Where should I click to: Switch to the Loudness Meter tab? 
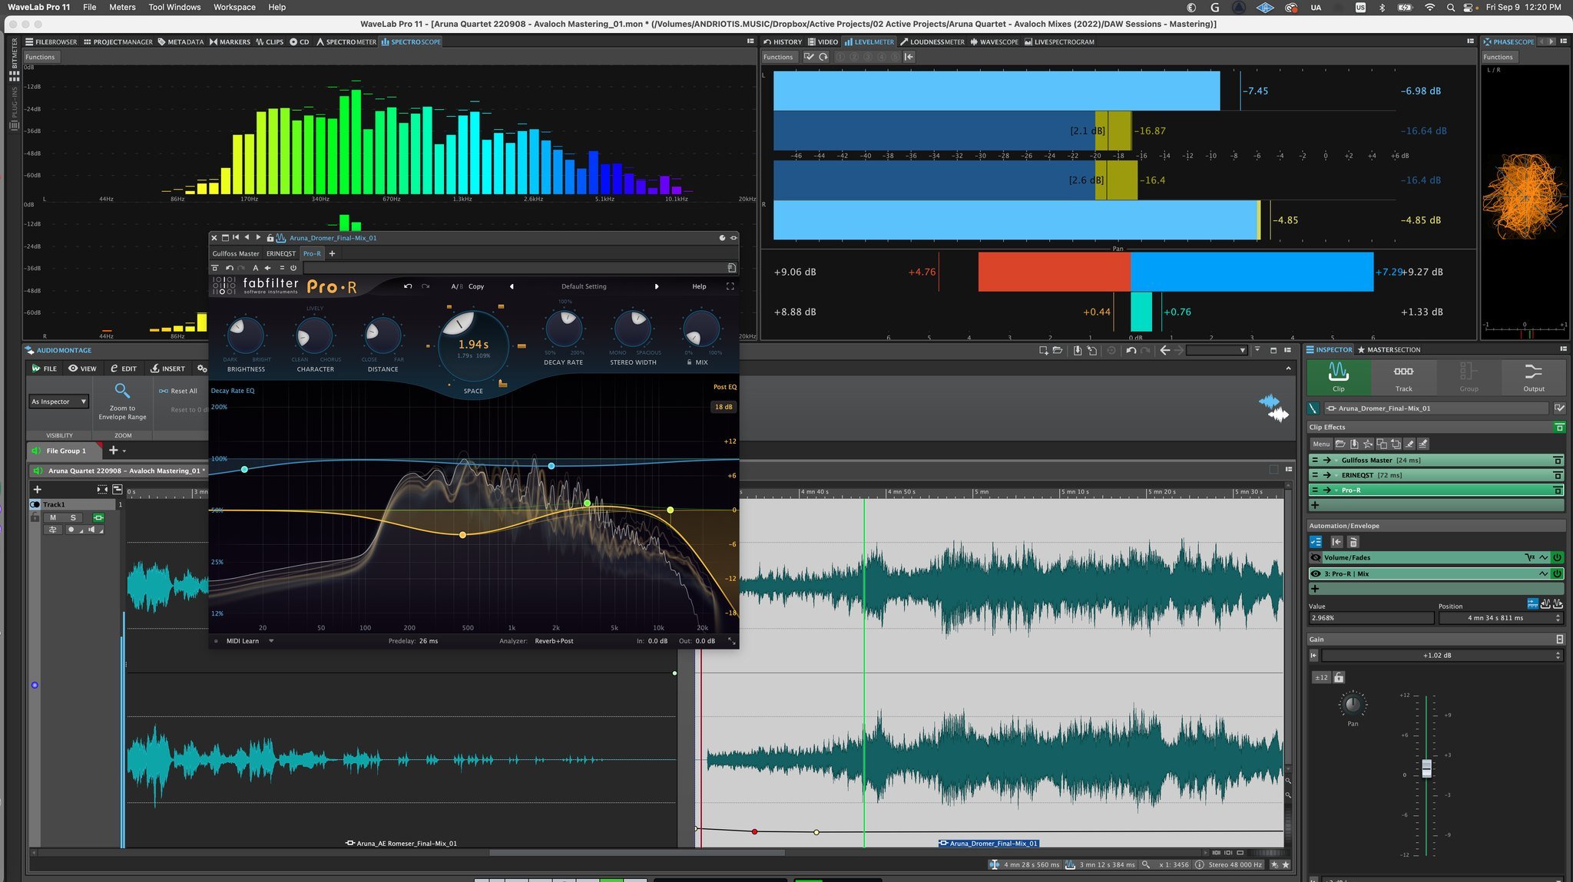point(932,41)
